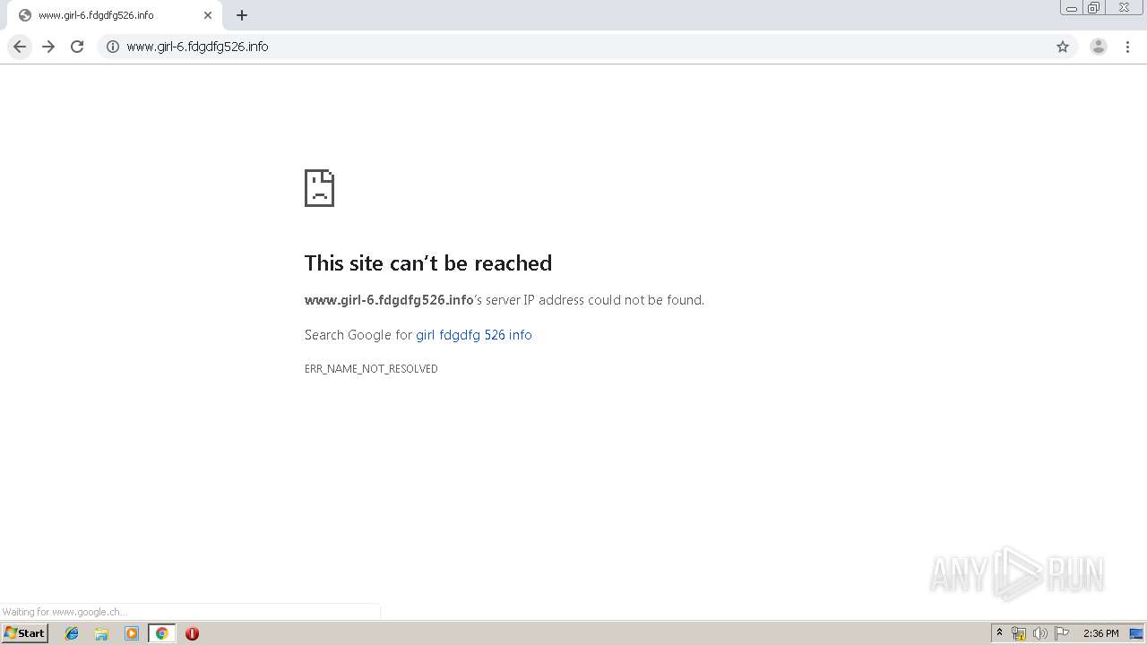Open Action Center flag icon
This screenshot has width=1147, height=645.
click(x=1062, y=633)
